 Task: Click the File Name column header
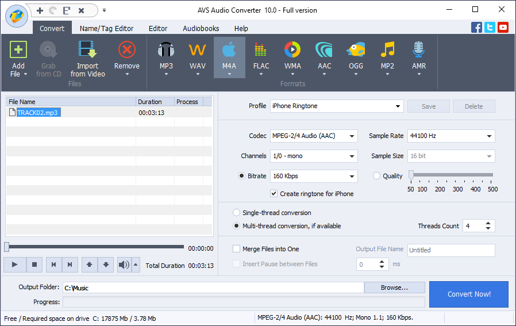pos(71,102)
